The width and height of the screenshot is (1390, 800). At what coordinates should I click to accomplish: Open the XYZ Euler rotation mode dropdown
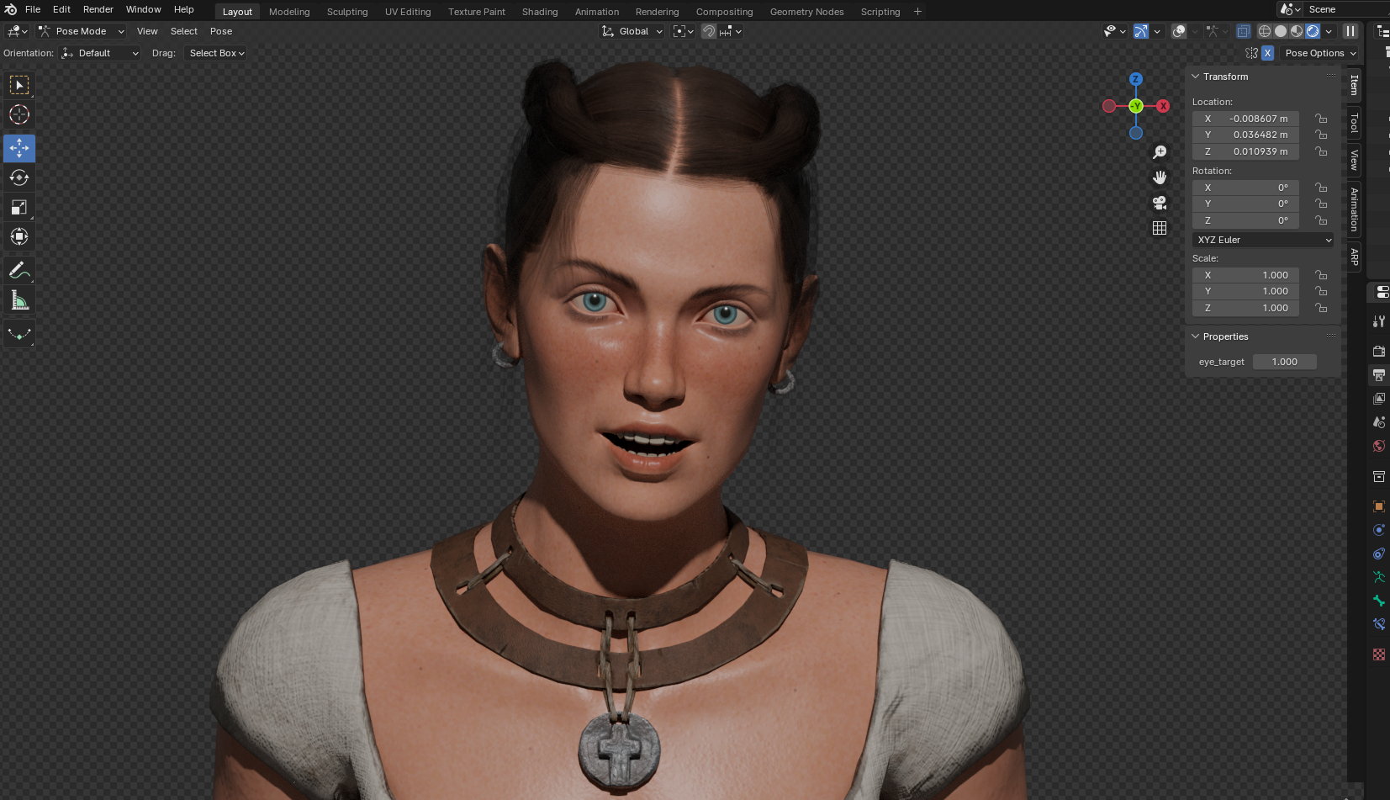1263,240
